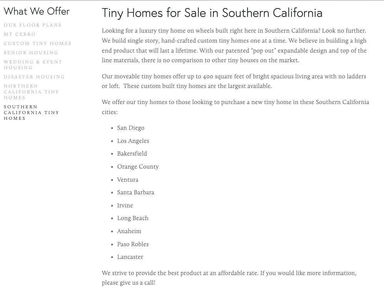Screen dimensions: 384x295
Task: Open Custom Tiny Homes in sidebar
Action: click(x=37, y=43)
